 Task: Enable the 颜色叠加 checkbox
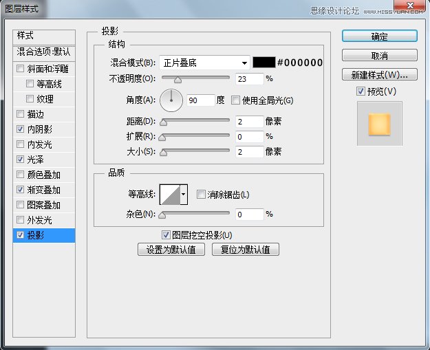(x=20, y=175)
